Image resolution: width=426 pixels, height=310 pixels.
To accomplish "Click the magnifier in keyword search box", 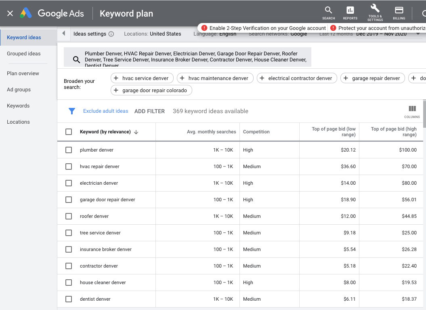I will pos(77,59).
